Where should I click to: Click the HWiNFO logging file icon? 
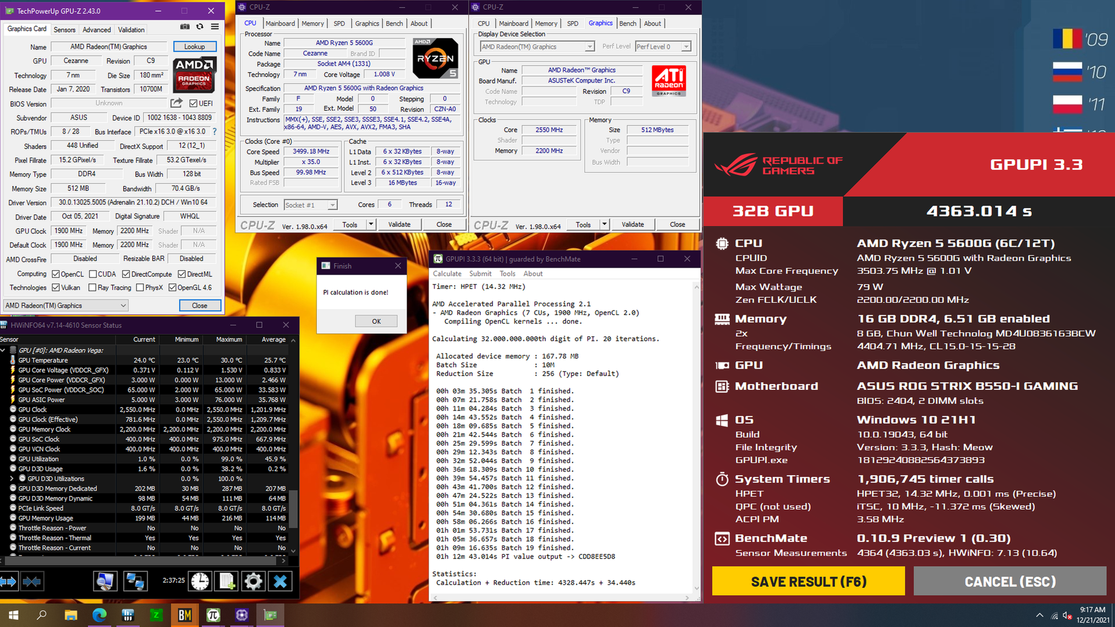[226, 581]
